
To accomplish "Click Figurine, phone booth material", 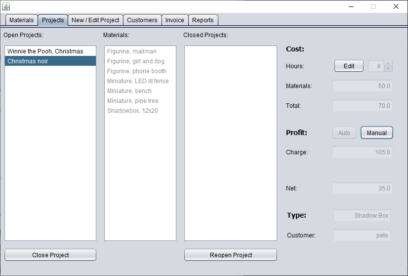I will click(140, 71).
